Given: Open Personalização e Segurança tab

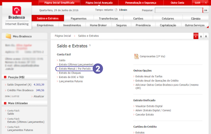Looking at the screenshot, I should click(x=141, y=3).
